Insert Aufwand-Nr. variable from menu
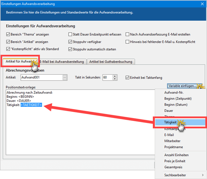 click(x=175, y=93)
